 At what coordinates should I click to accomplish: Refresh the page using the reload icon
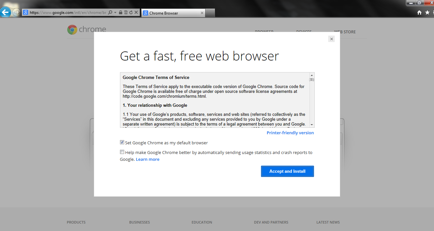click(x=131, y=13)
